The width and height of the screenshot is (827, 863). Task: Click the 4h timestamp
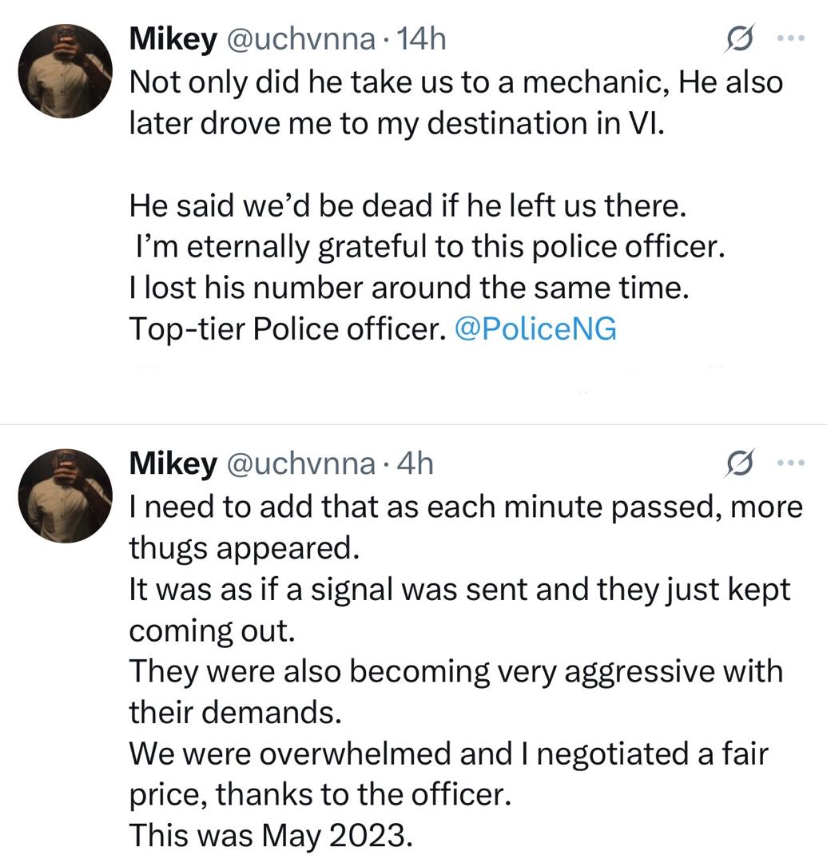click(x=415, y=463)
